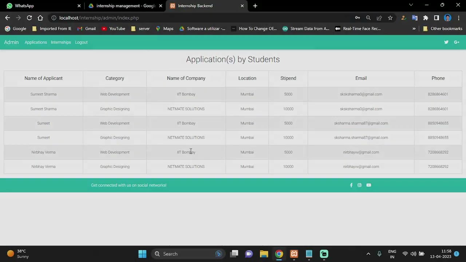Reload the page with the refresh icon
The height and width of the screenshot is (262, 466).
click(29, 18)
